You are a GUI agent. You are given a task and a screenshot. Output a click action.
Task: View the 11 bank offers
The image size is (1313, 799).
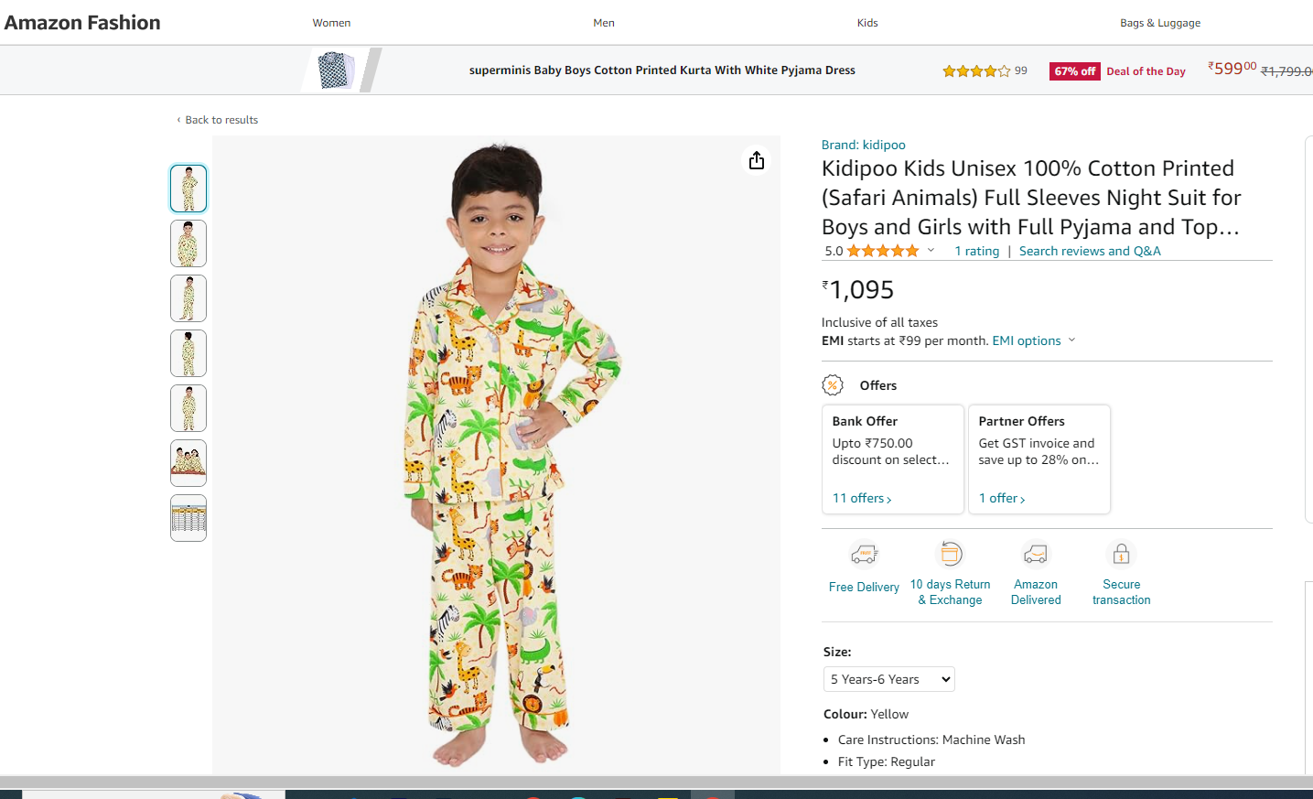[861, 499]
